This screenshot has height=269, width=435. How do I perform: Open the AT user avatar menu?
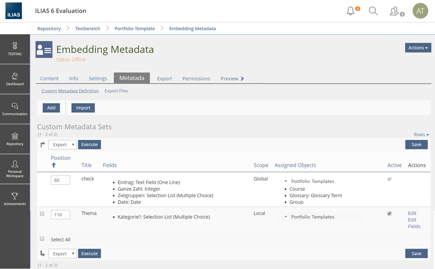coord(420,11)
